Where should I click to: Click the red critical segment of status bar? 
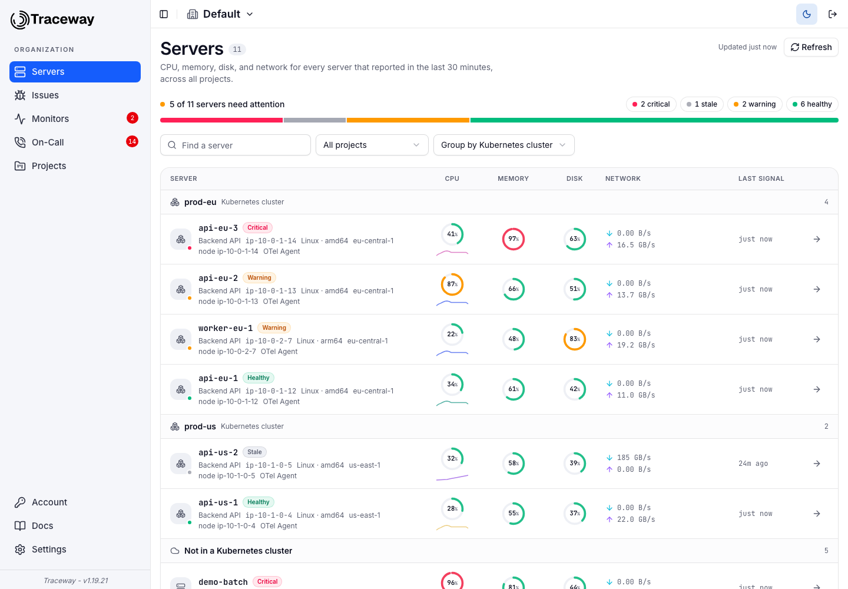pos(221,120)
